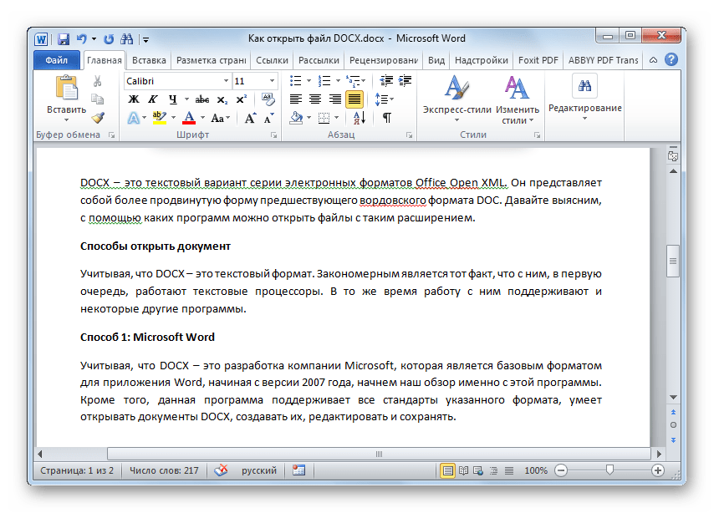Expand underline style dropdown arrow
The height and width of the screenshot is (513, 714).
[x=186, y=99]
